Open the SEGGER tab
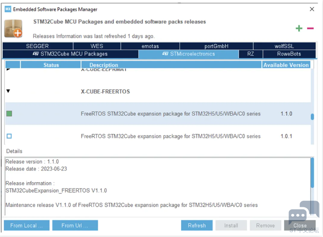323x237 pixels. click(x=38, y=46)
